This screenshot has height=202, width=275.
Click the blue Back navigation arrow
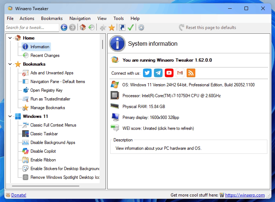[x=64, y=28]
